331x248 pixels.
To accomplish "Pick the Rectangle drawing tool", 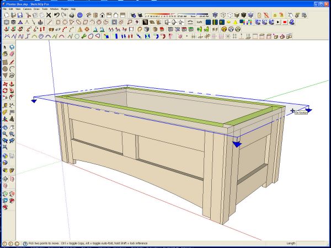I will click(x=5, y=62).
